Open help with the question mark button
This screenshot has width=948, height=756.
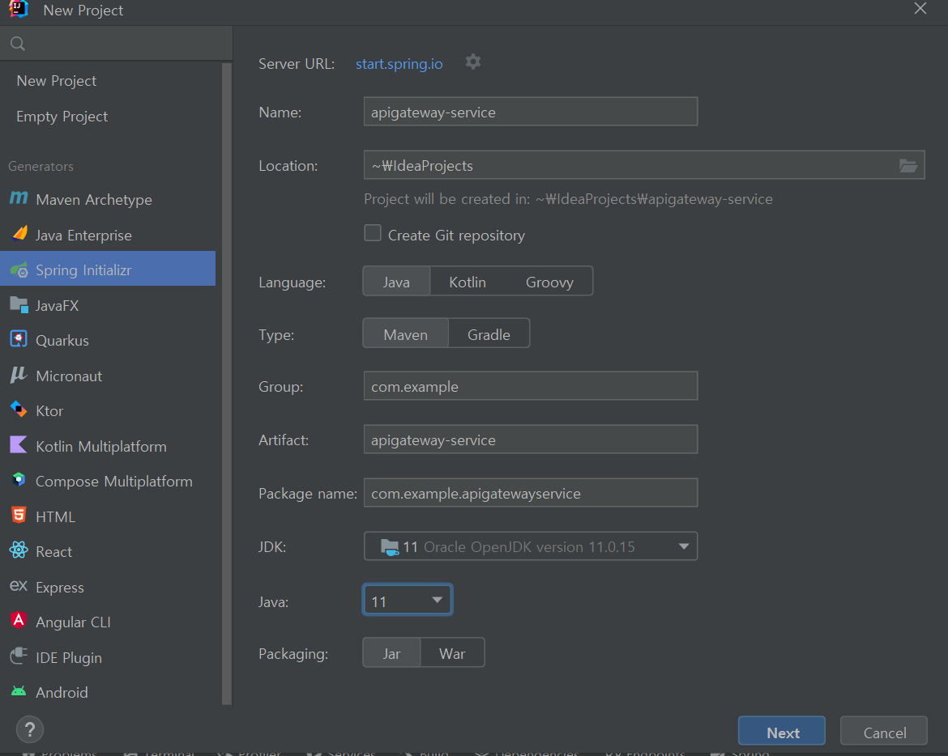click(x=30, y=729)
